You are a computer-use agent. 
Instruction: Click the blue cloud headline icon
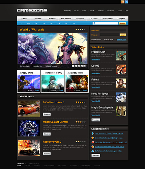tap(93, 151)
